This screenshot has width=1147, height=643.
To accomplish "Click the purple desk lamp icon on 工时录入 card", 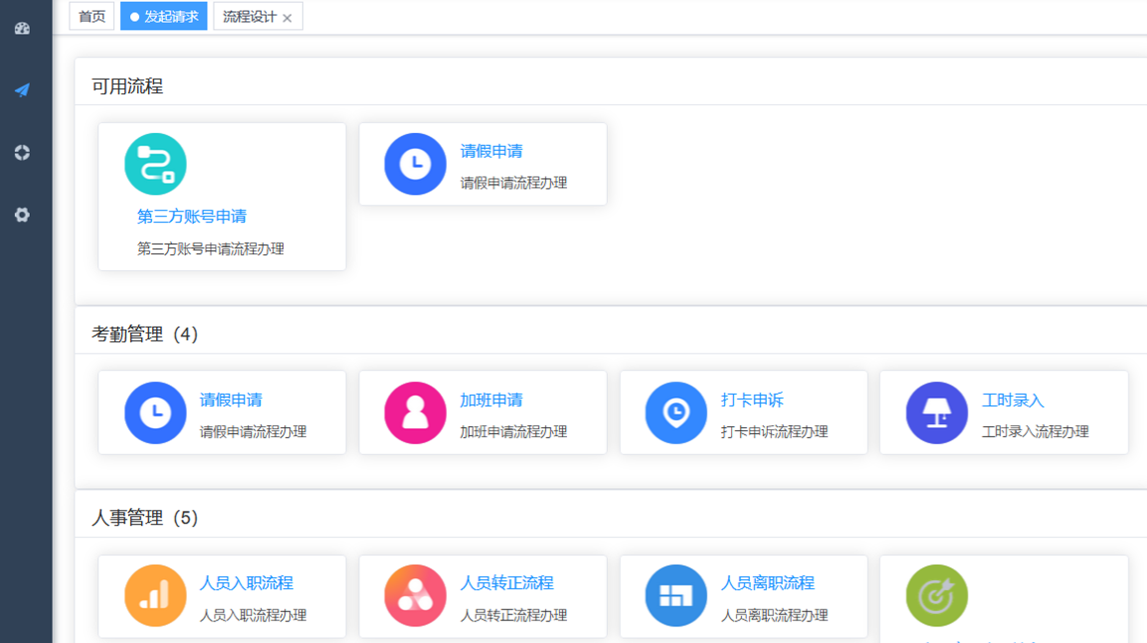I will coord(936,412).
